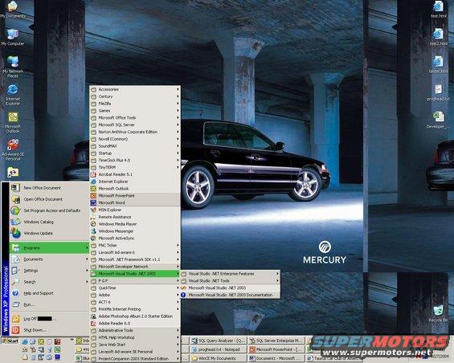Open Remote Assistance from Programs

(x=135, y=217)
